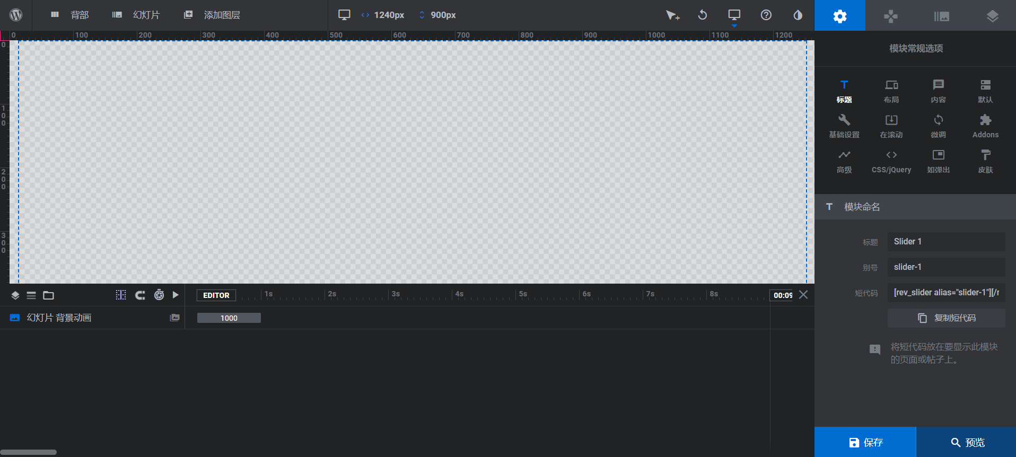The image size is (1016, 457).
Task: Play the timeline animation
Action: [x=176, y=295]
